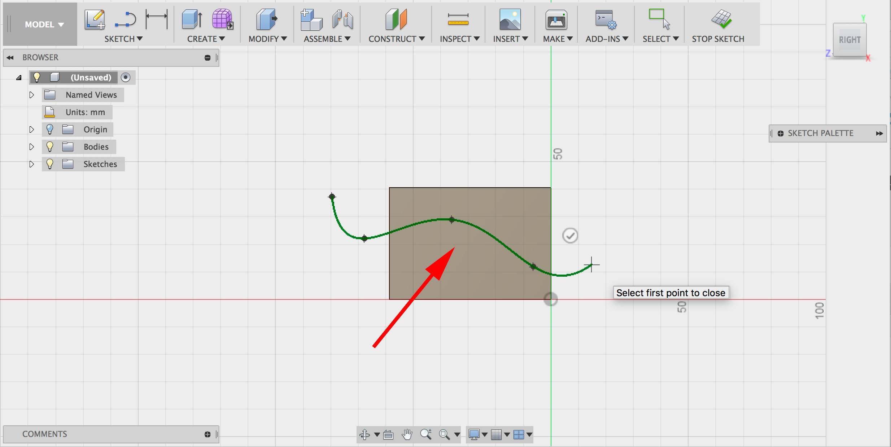Click the Zoom Window fit icon
The width and height of the screenshot is (891, 447).
coord(444,435)
